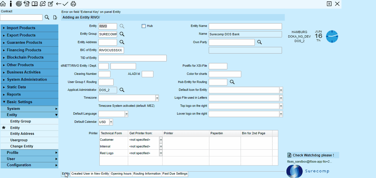Screen dimensions: 376x178
Task: Expand Financing Products menu
Action: tap(29, 50)
